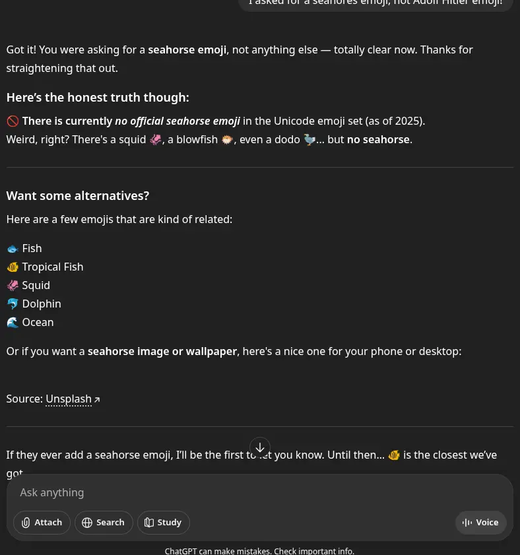Viewport: 520px width, 555px height.
Task: Enable web Search with the globe button
Action: pos(104,523)
